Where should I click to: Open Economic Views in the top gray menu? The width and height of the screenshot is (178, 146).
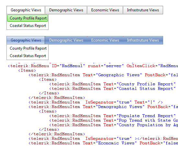105,10
